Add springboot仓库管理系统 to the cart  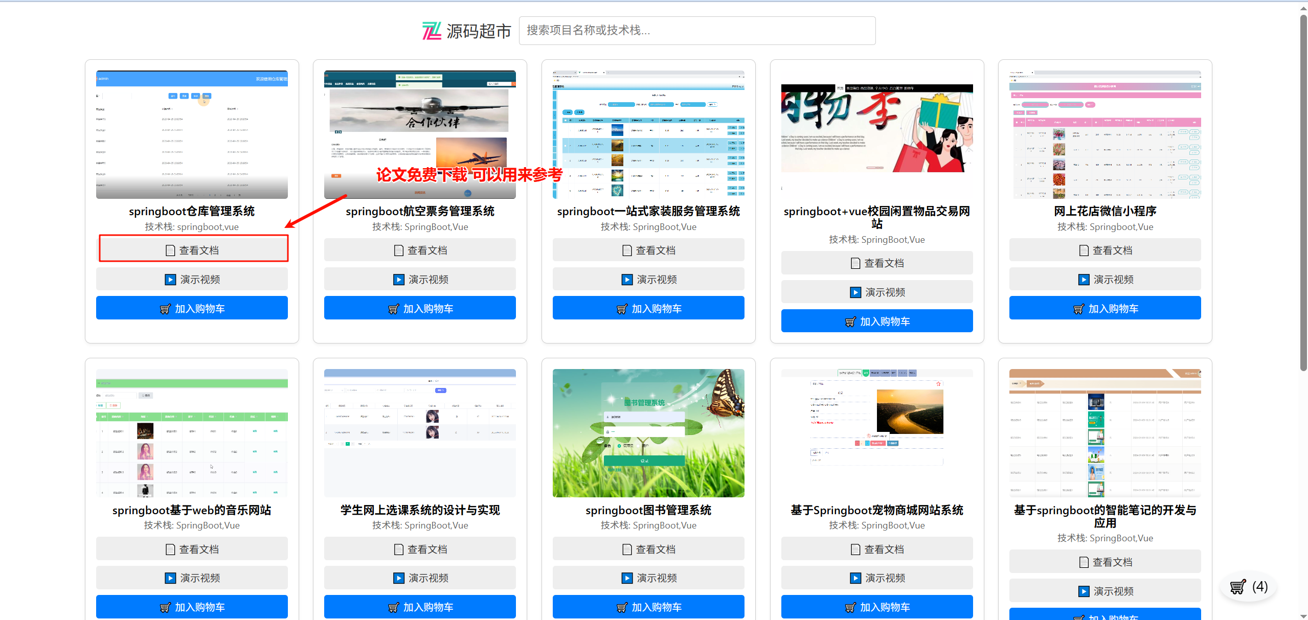(192, 308)
